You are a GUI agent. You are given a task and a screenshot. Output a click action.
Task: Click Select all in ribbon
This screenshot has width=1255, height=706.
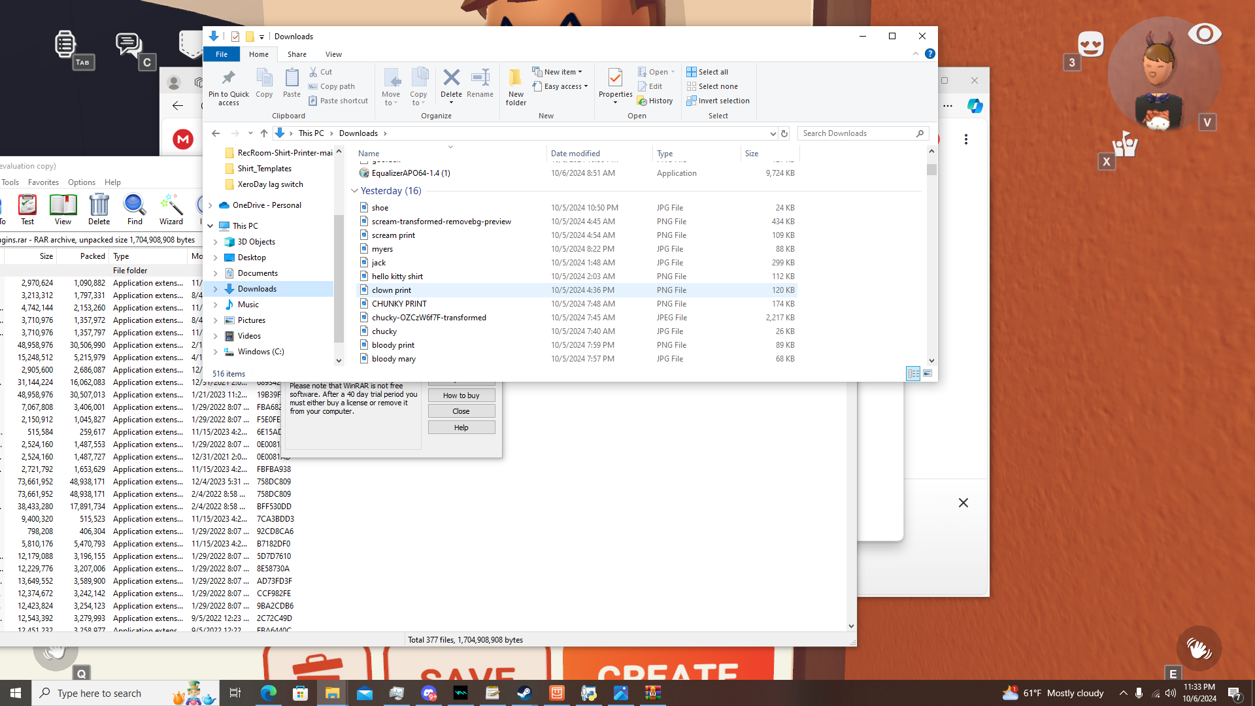point(707,72)
